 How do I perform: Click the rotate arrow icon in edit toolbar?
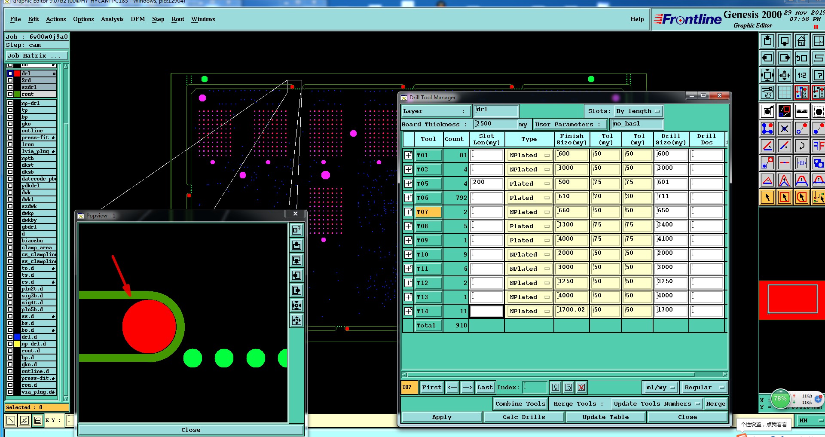point(801,146)
